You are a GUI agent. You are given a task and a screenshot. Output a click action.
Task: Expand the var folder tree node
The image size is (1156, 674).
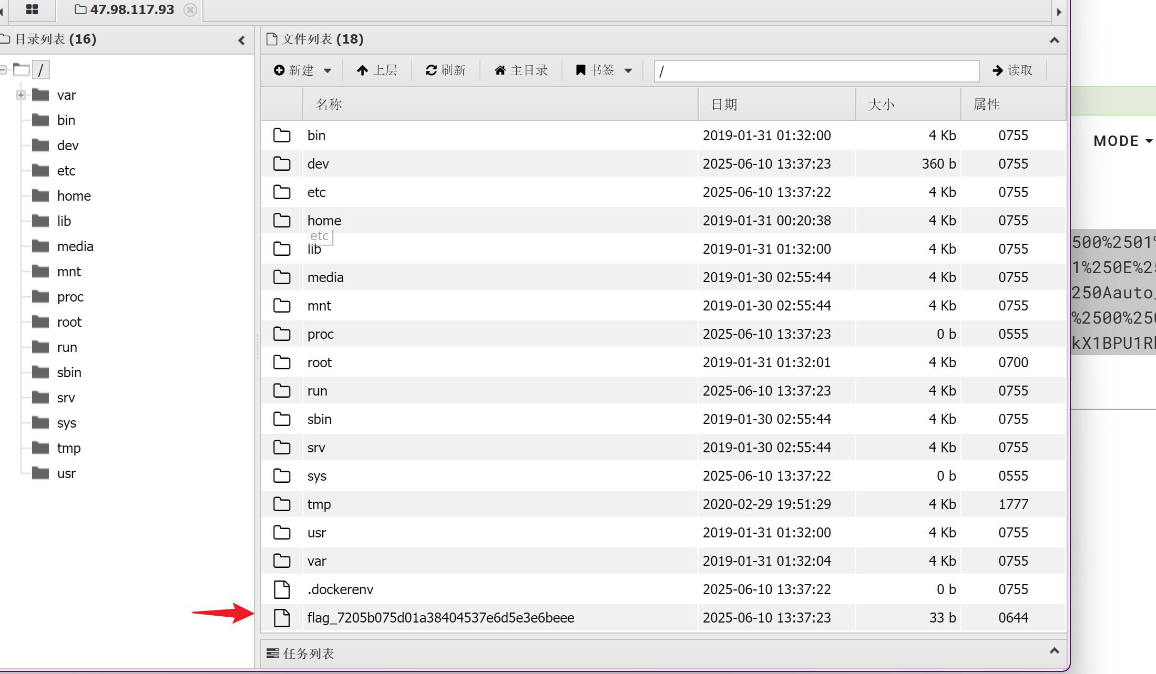coord(21,95)
